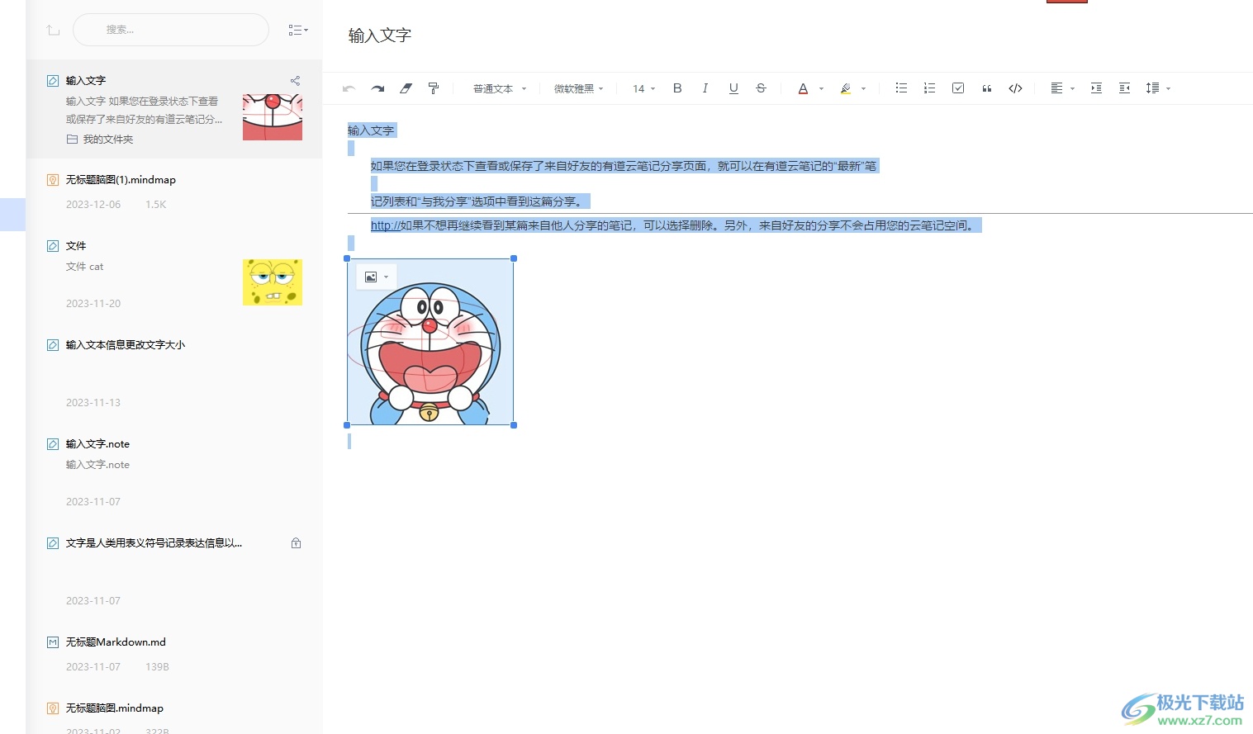Insert a block quote
The height and width of the screenshot is (734, 1253).
coord(986,88)
